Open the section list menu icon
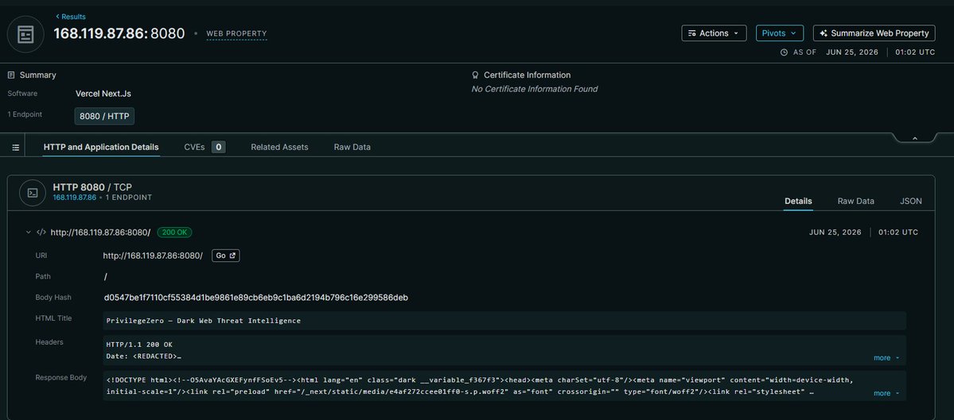Image resolution: width=954 pixels, height=420 pixels. (x=16, y=148)
